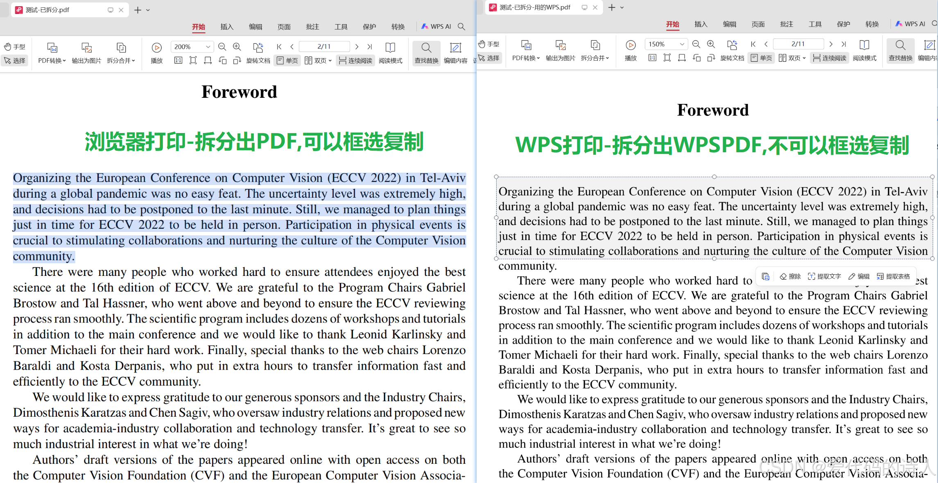Click the page number field showing 2/11 in the left window
938x483 pixels.
click(x=324, y=47)
